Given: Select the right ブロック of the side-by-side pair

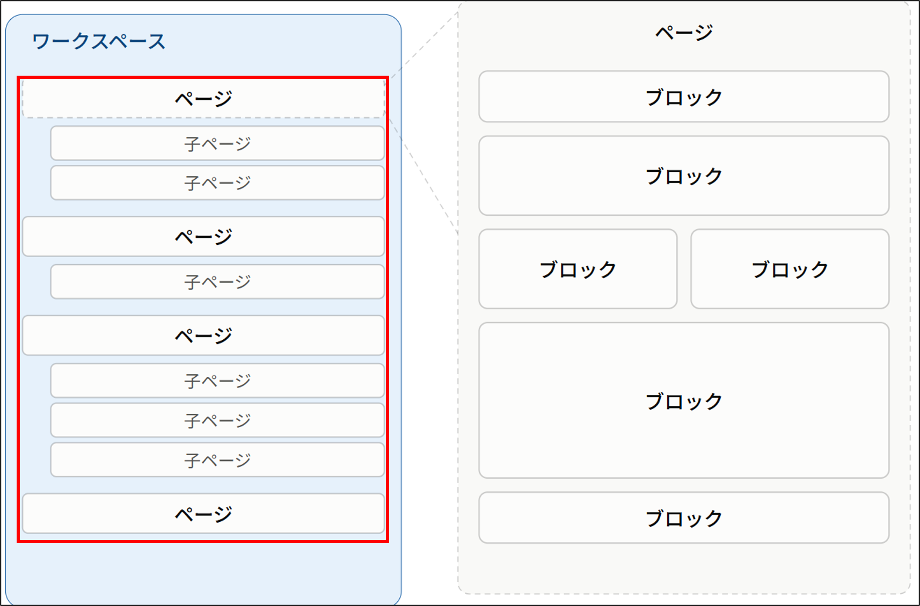Looking at the screenshot, I should (x=790, y=269).
